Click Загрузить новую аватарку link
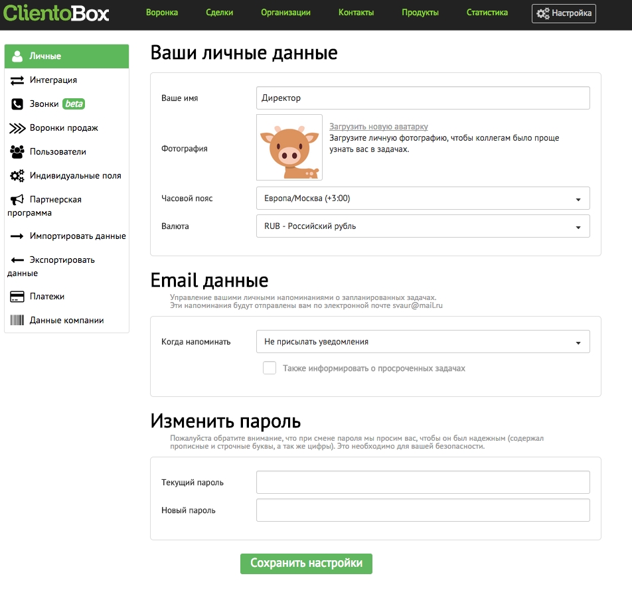The height and width of the screenshot is (610, 632). pos(378,127)
